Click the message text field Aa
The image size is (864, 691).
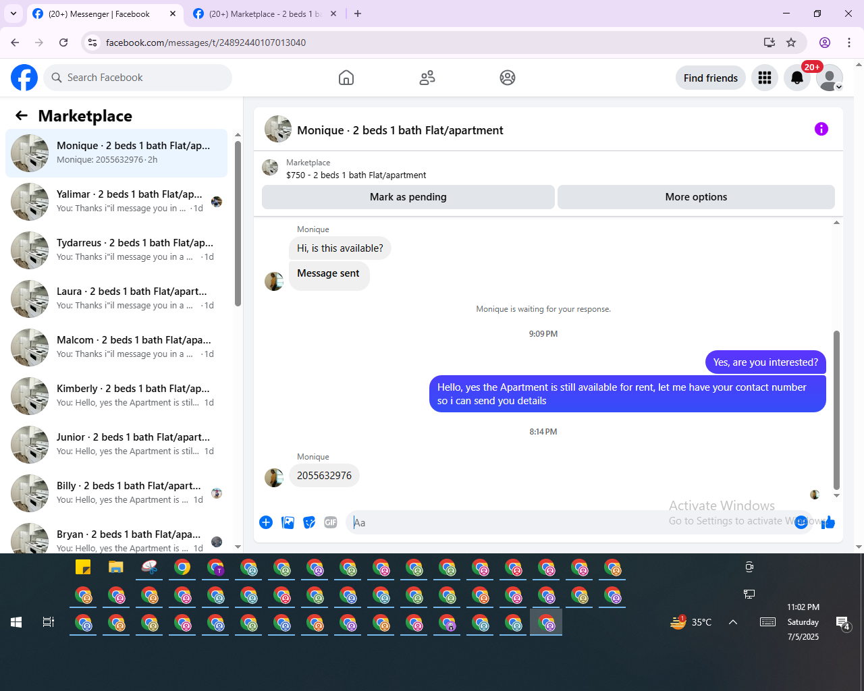(x=570, y=522)
